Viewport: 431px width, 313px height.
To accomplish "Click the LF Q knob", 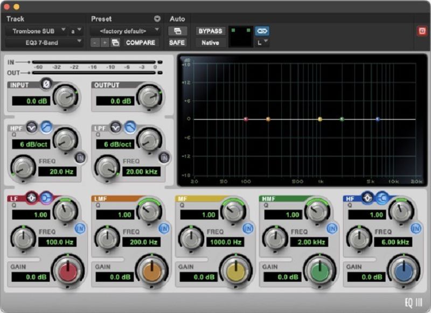I will coord(65,210).
